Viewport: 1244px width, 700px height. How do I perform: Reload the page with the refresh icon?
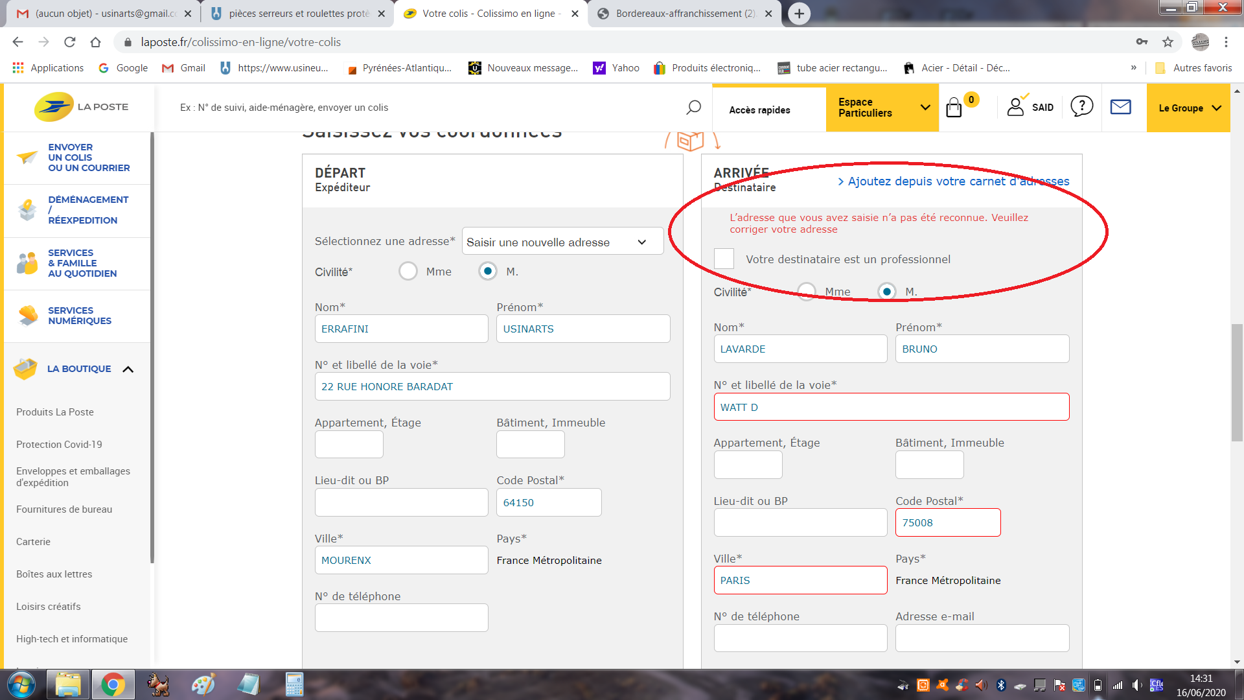click(x=69, y=42)
